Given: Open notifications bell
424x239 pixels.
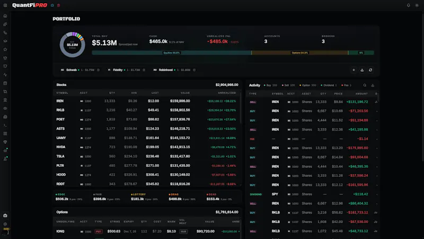Looking at the screenshot, I should pyautogui.click(x=408, y=5).
